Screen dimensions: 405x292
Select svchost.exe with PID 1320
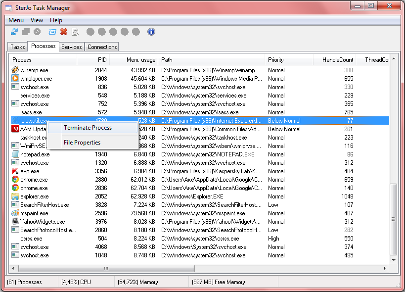click(200, 162)
